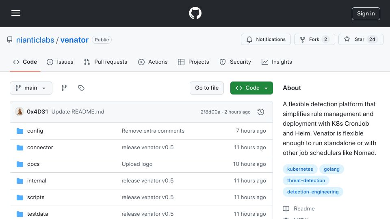Open the Pull requests tab

point(106,62)
